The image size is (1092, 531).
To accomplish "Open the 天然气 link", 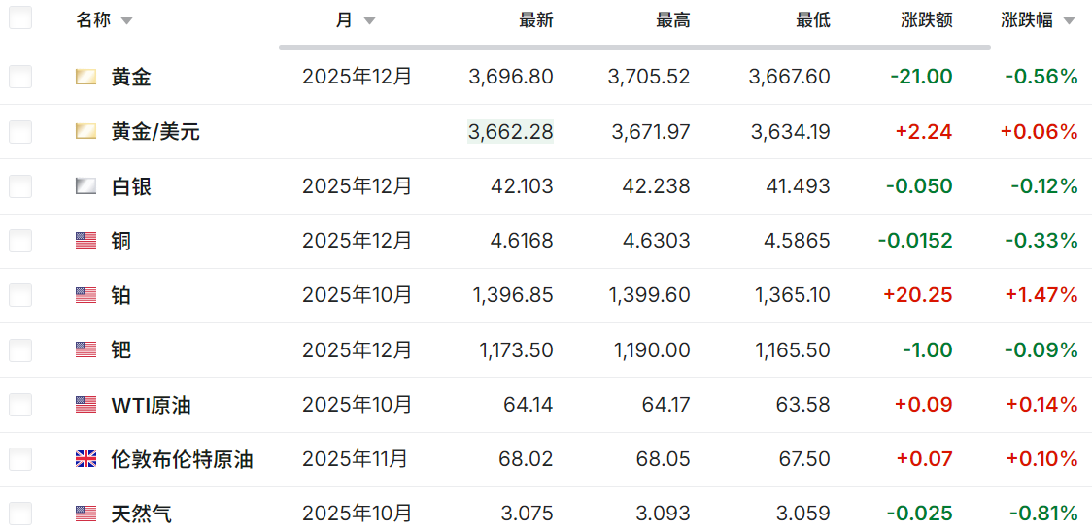I will point(142,514).
